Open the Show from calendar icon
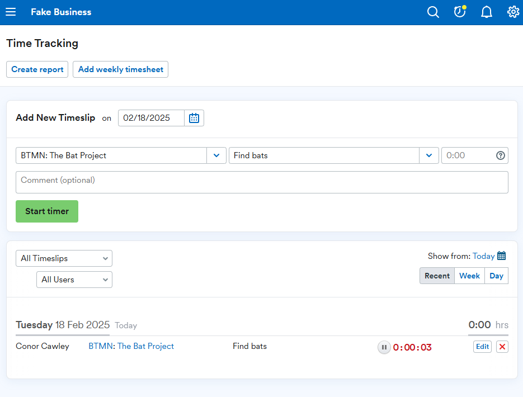The image size is (523, 397). click(501, 256)
